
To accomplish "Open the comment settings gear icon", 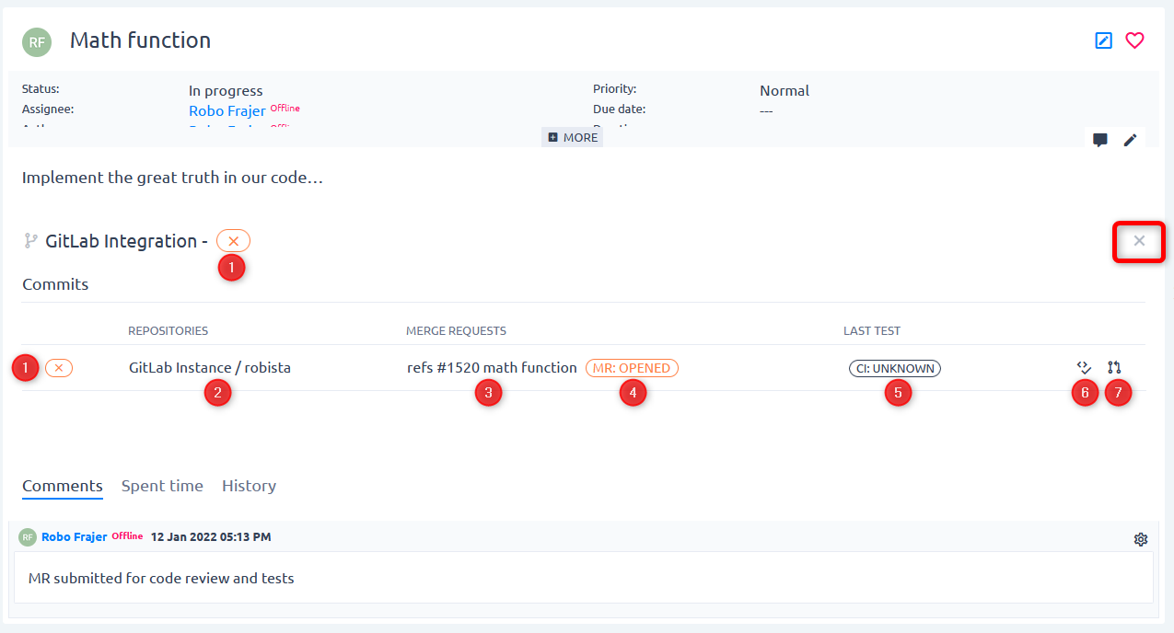I will click(1140, 539).
